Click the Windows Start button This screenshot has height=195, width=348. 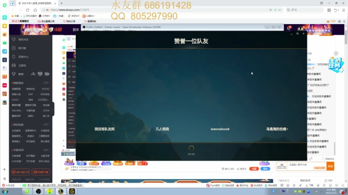point(5,191)
